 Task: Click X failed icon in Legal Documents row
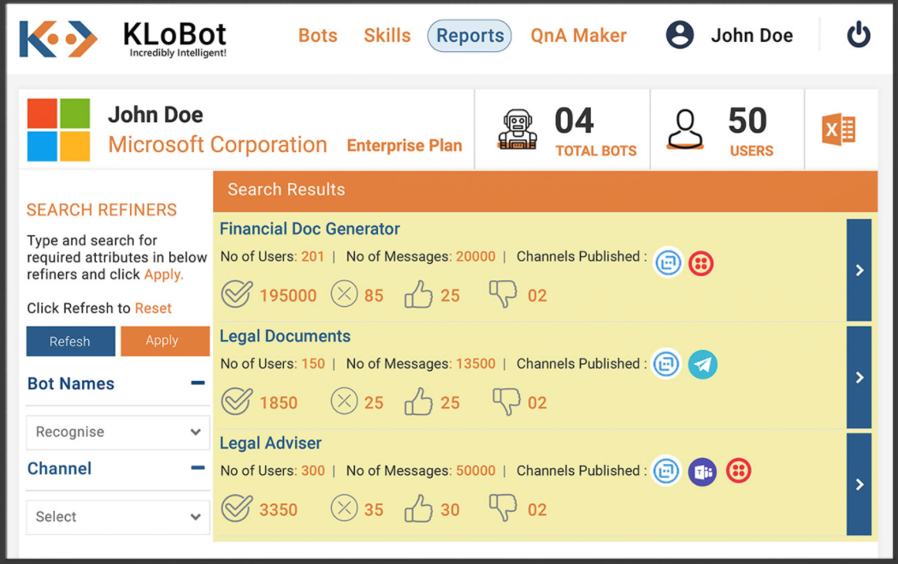click(x=344, y=401)
